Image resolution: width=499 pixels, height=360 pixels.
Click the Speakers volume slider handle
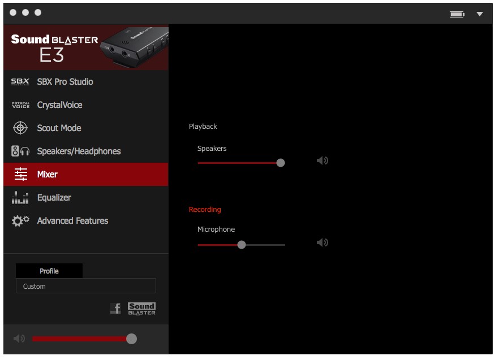pos(281,163)
